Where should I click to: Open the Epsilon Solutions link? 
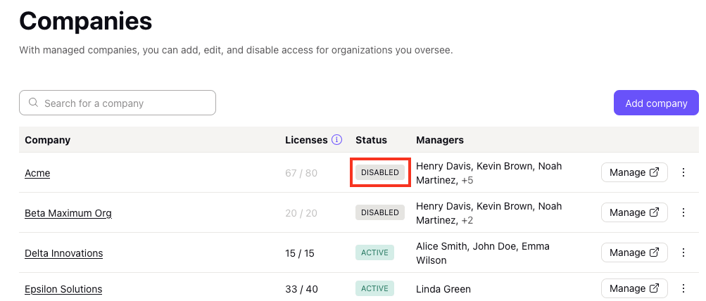tap(63, 289)
